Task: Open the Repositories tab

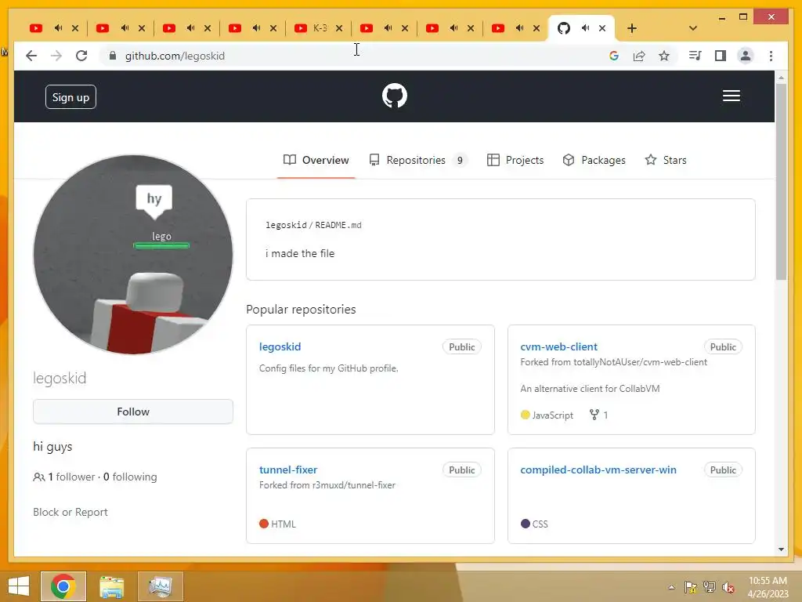Action: click(x=418, y=160)
